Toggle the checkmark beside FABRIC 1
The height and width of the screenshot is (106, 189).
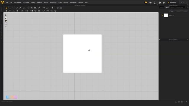pyautogui.click(x=162, y=15)
